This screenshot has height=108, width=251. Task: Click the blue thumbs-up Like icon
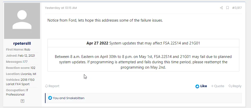pyautogui.click(x=197, y=86)
